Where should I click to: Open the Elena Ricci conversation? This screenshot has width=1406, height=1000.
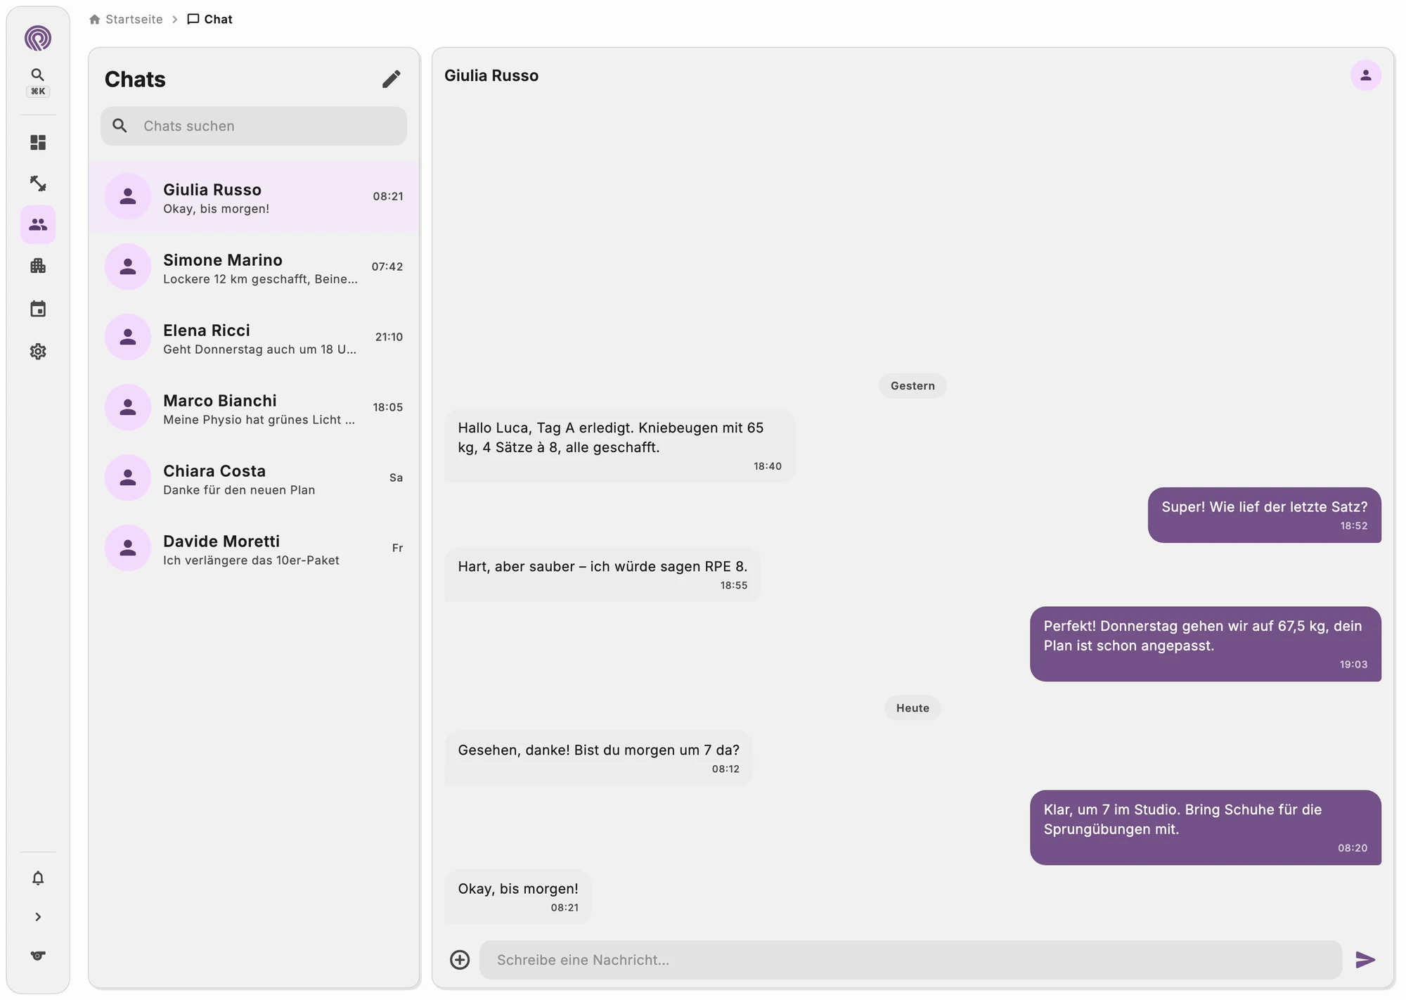click(x=254, y=338)
